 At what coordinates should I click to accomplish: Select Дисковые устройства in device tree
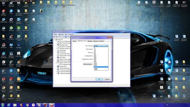(x=65, y=47)
